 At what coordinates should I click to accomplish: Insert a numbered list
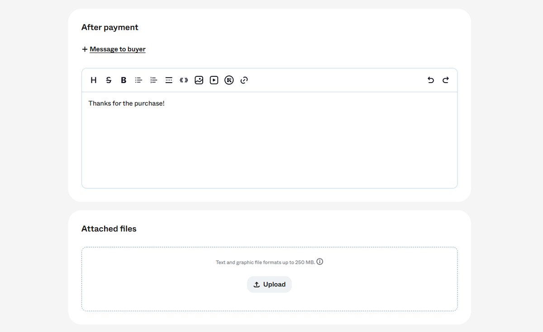coord(154,80)
